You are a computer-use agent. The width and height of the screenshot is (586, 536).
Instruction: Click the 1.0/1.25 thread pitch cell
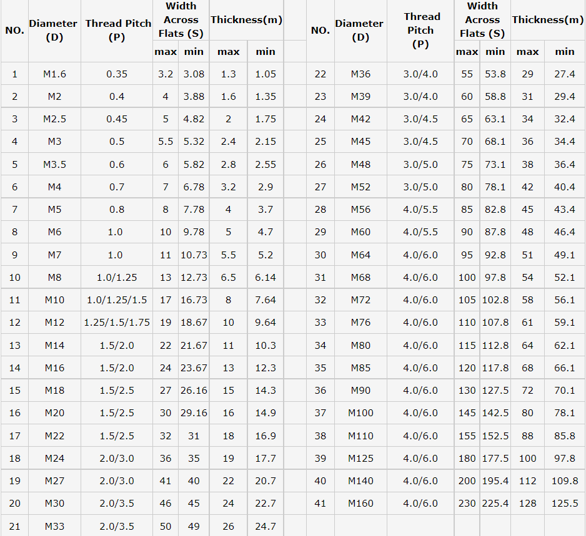(117, 278)
